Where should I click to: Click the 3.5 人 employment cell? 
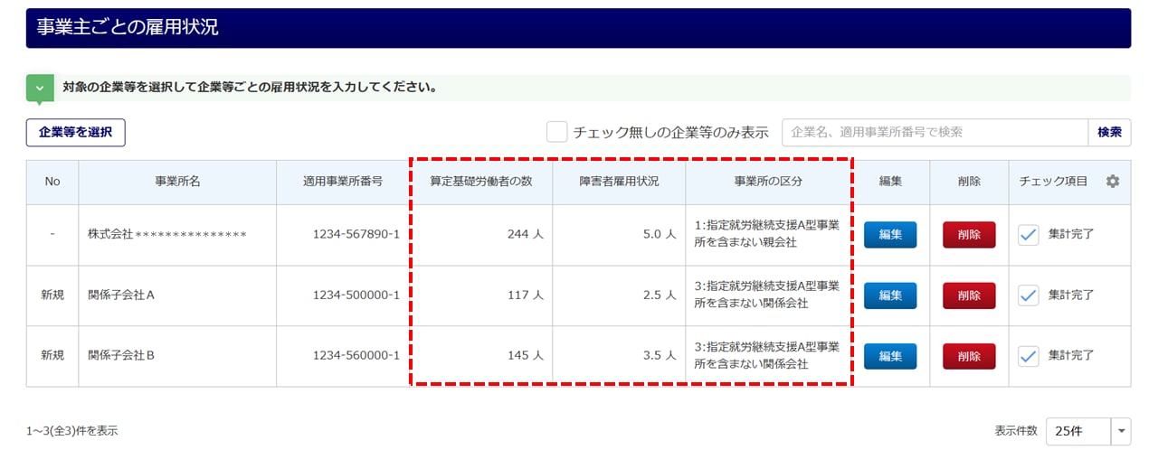coord(619,356)
